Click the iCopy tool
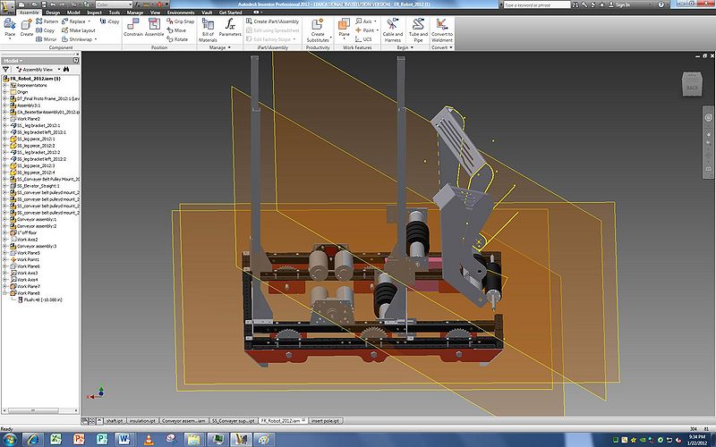The width and height of the screenshot is (716, 447). (x=110, y=21)
